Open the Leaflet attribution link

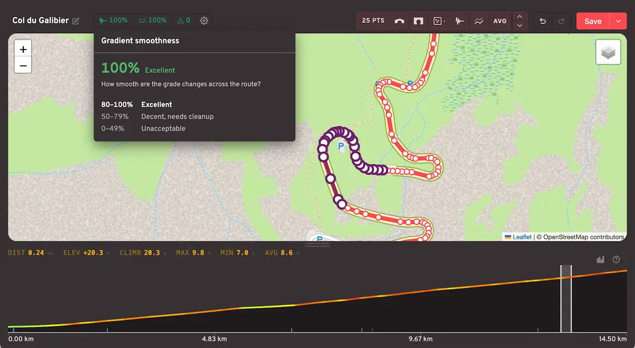(x=522, y=237)
